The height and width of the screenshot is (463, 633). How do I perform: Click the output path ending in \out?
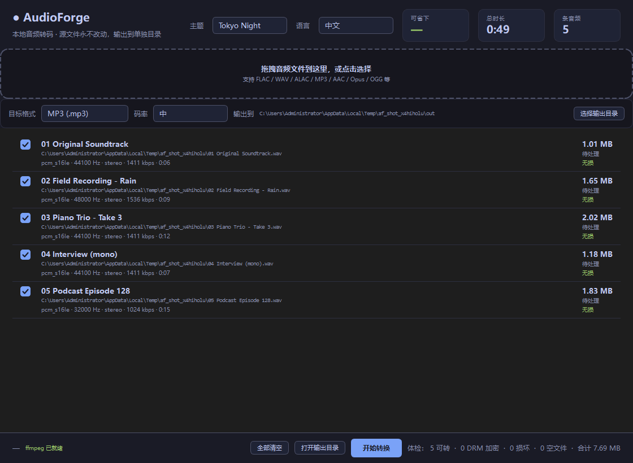tap(347, 113)
